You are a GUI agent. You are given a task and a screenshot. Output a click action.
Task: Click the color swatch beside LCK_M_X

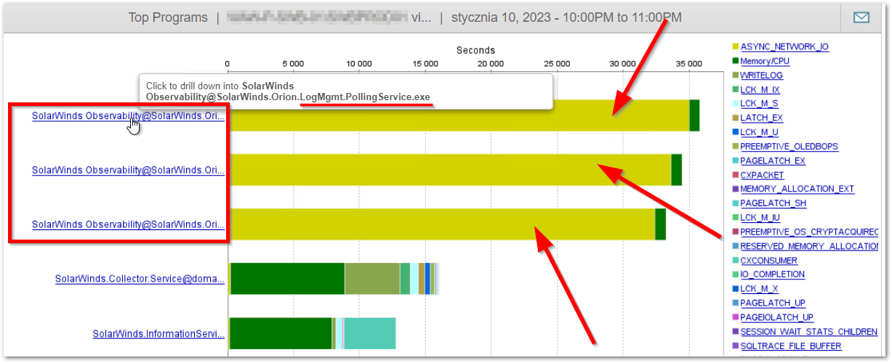[736, 289]
